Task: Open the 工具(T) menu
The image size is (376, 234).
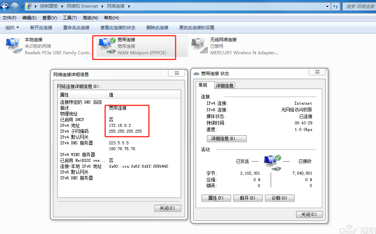Action: click(x=70, y=18)
